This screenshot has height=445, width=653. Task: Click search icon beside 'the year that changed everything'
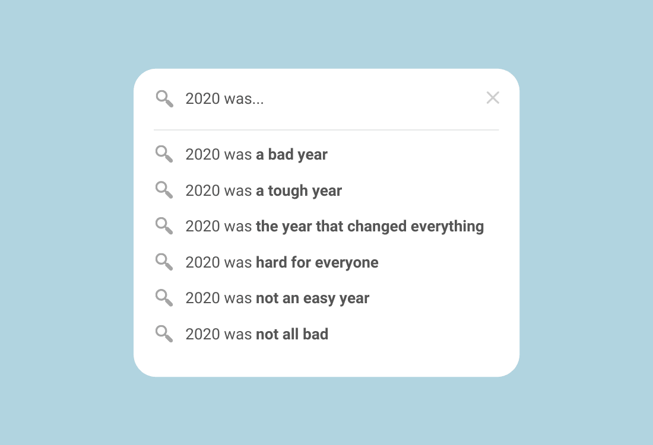[x=164, y=226]
